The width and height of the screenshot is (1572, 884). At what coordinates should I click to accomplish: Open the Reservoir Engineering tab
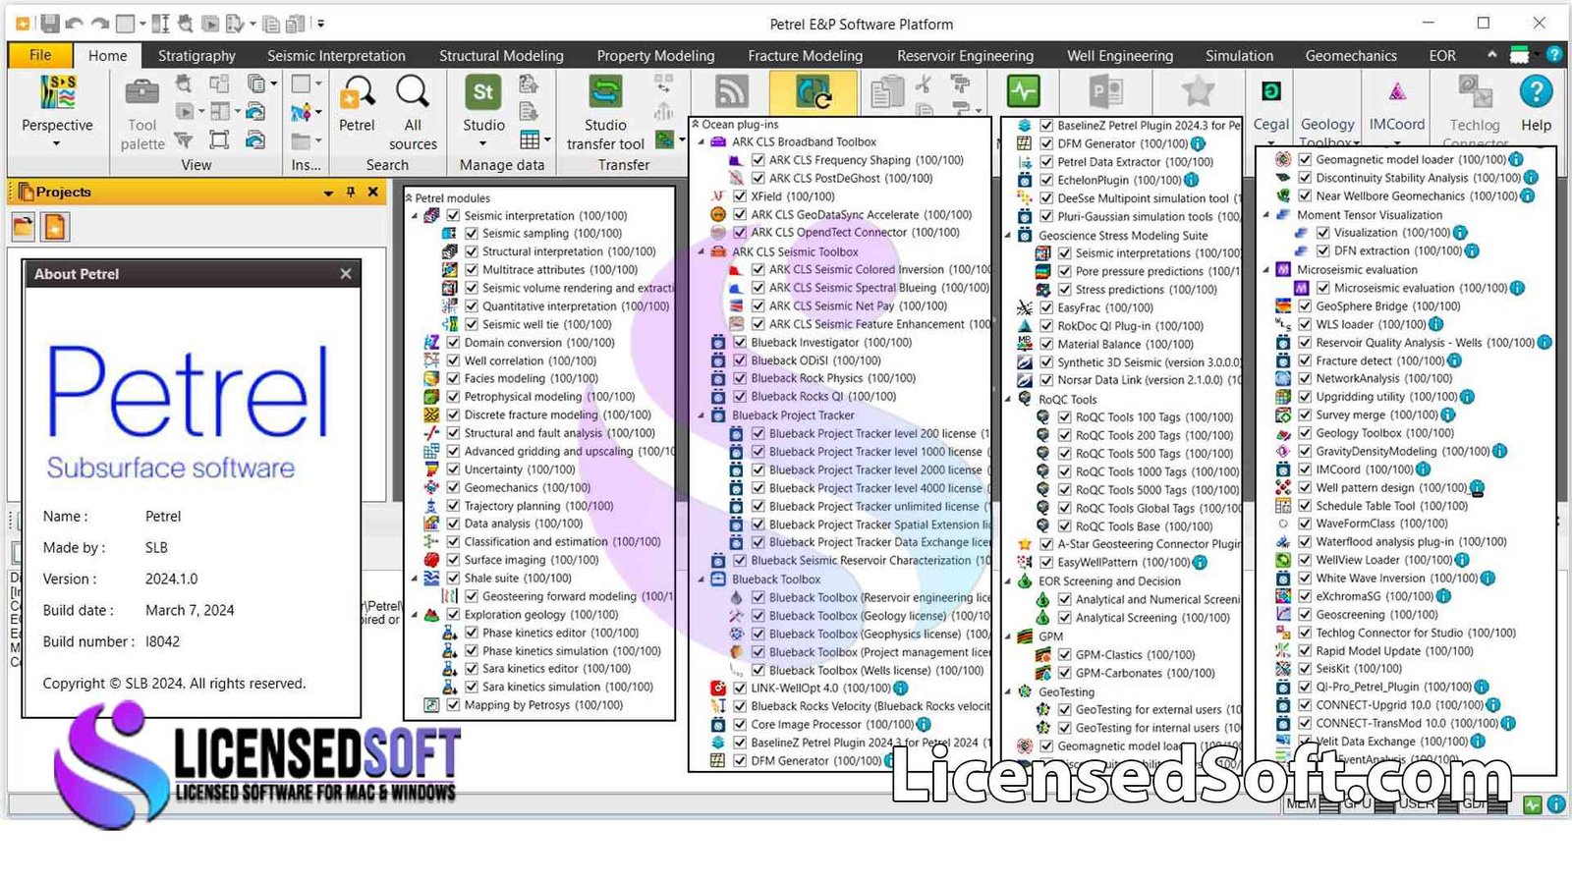point(965,56)
